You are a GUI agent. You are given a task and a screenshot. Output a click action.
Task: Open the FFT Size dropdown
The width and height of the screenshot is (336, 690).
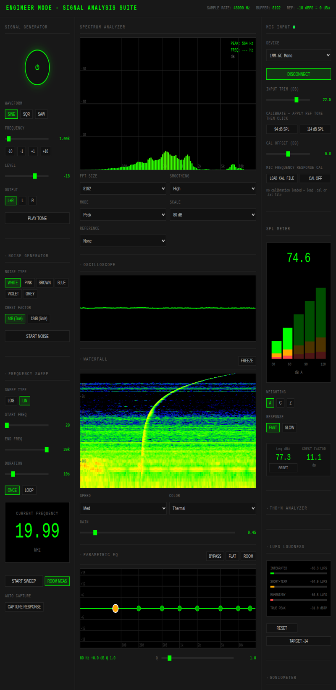coord(123,189)
